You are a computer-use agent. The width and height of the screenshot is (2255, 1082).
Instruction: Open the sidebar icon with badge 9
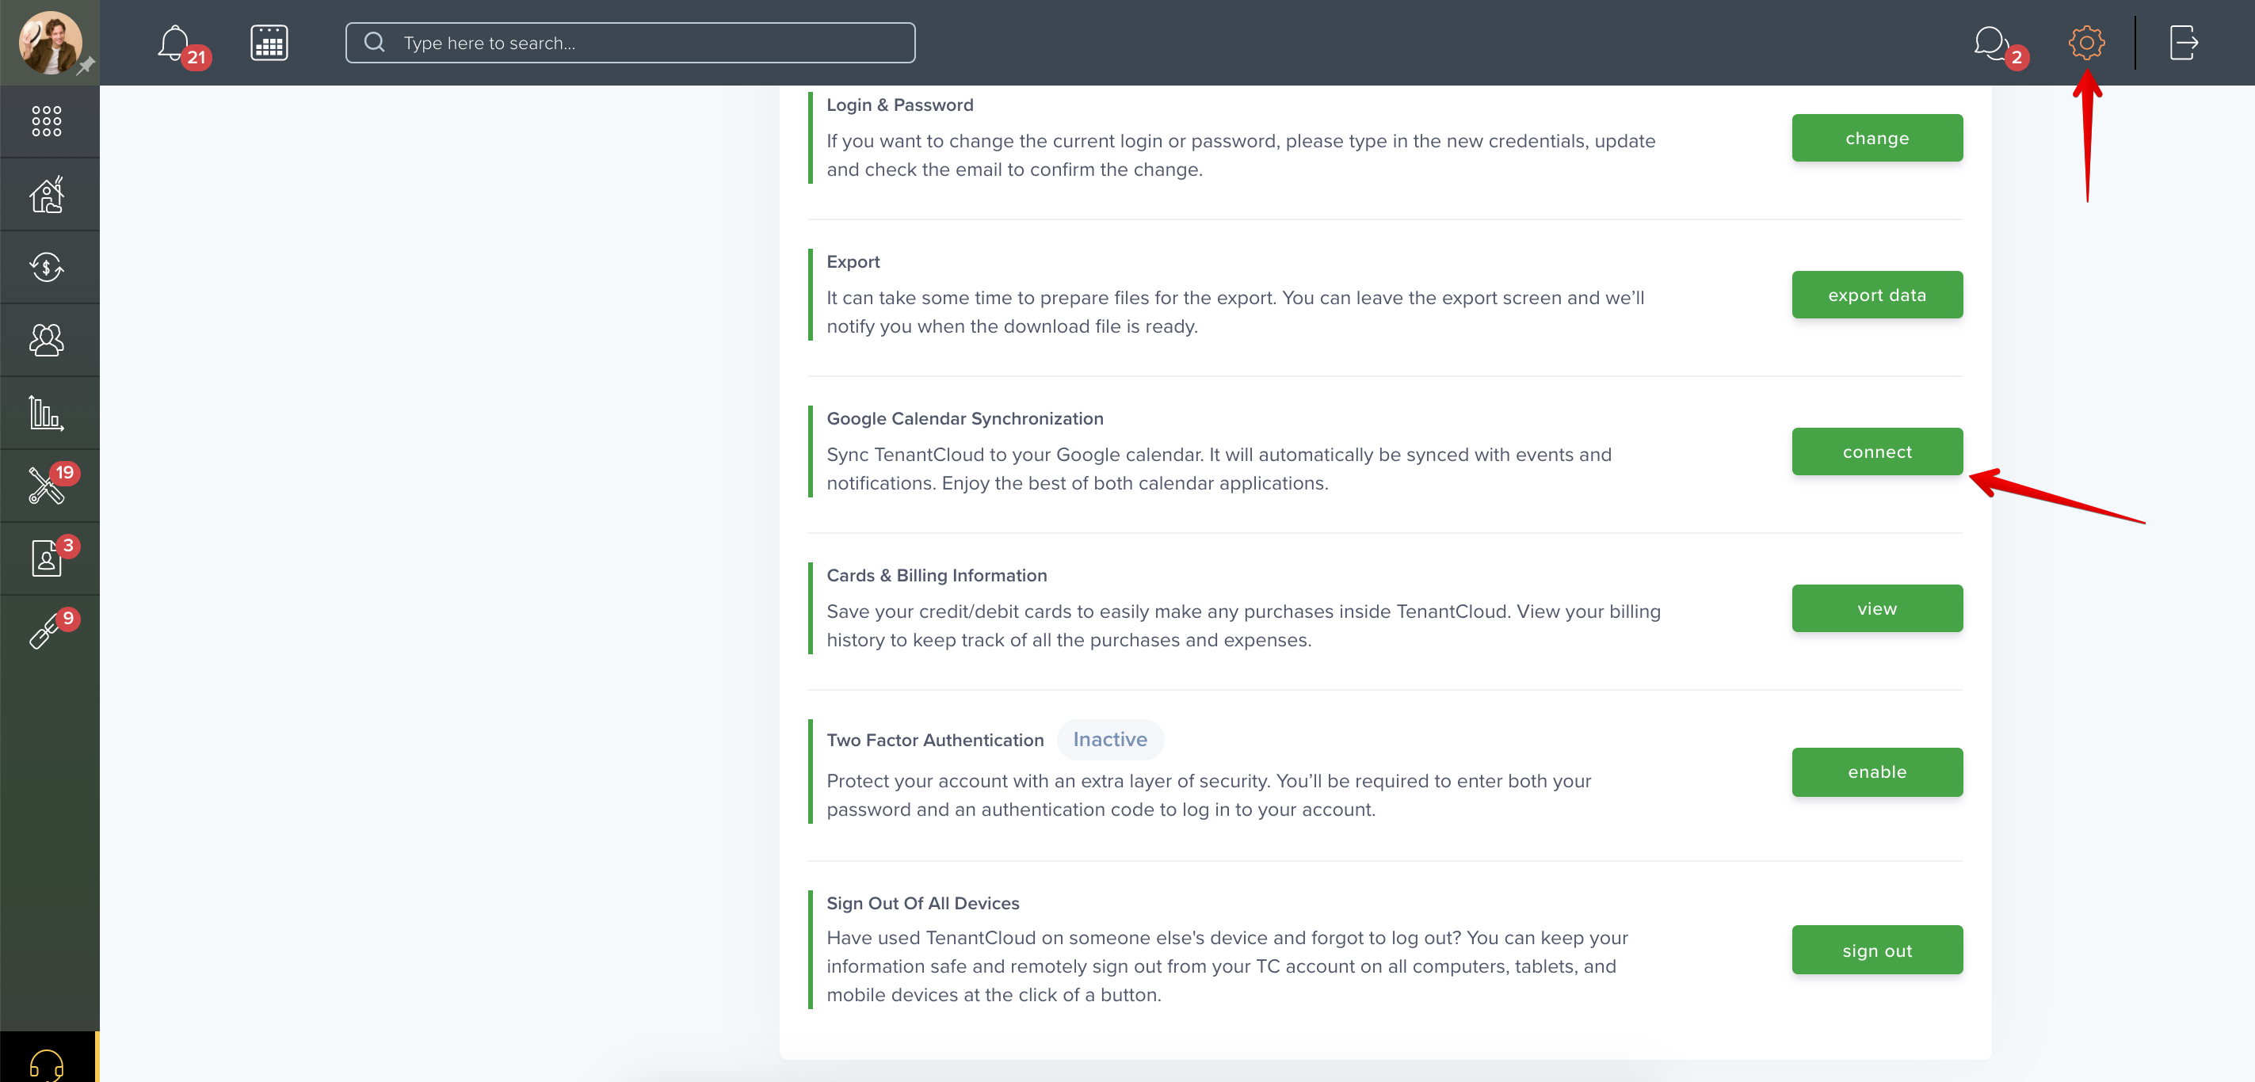(x=44, y=632)
